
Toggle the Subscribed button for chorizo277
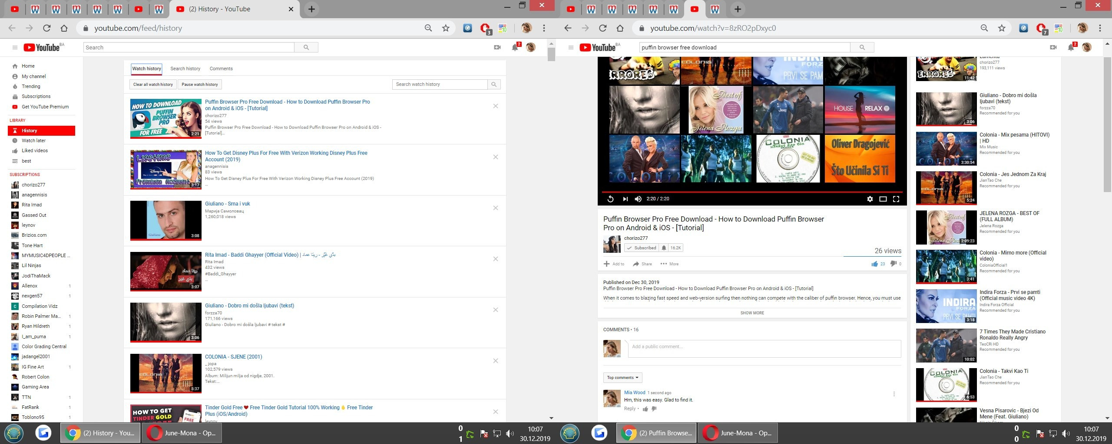tap(641, 248)
